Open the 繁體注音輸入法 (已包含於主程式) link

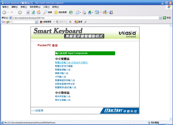71,63
